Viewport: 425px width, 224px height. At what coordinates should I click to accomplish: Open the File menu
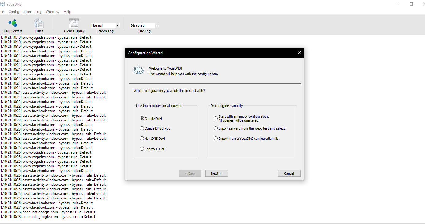(x=2, y=12)
